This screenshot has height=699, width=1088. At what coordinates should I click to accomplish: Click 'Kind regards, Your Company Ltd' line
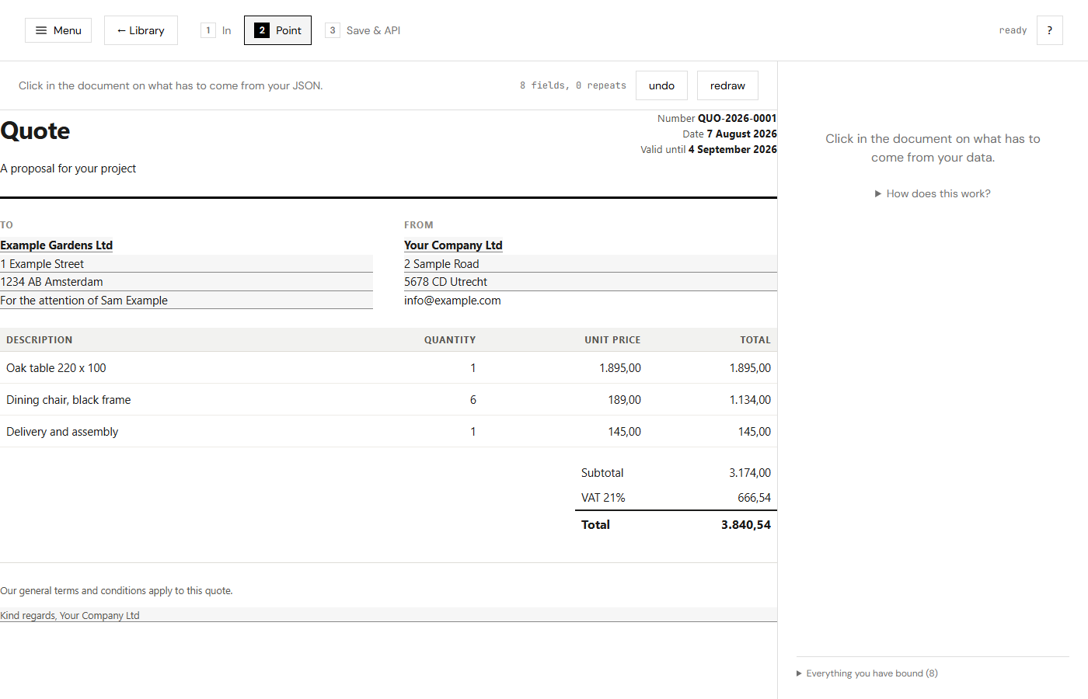(389, 615)
